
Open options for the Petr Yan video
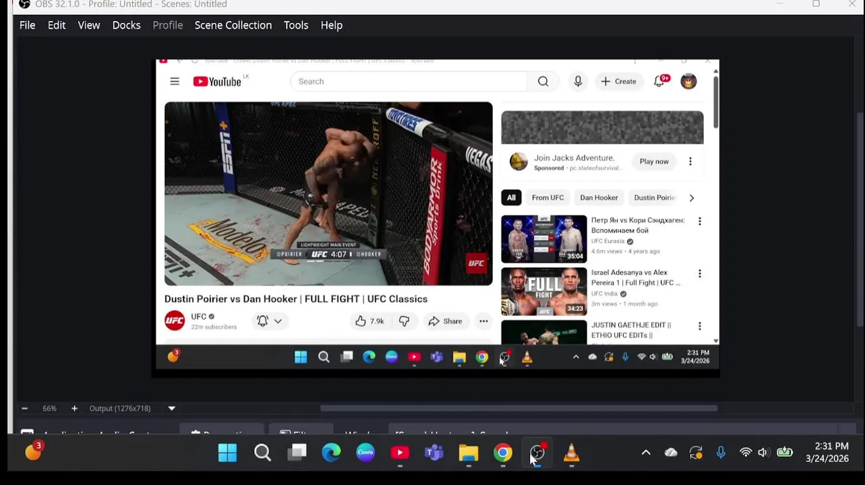(700, 222)
